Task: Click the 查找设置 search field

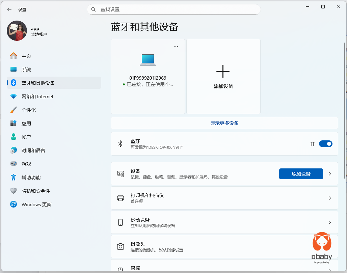Action: click(174, 9)
